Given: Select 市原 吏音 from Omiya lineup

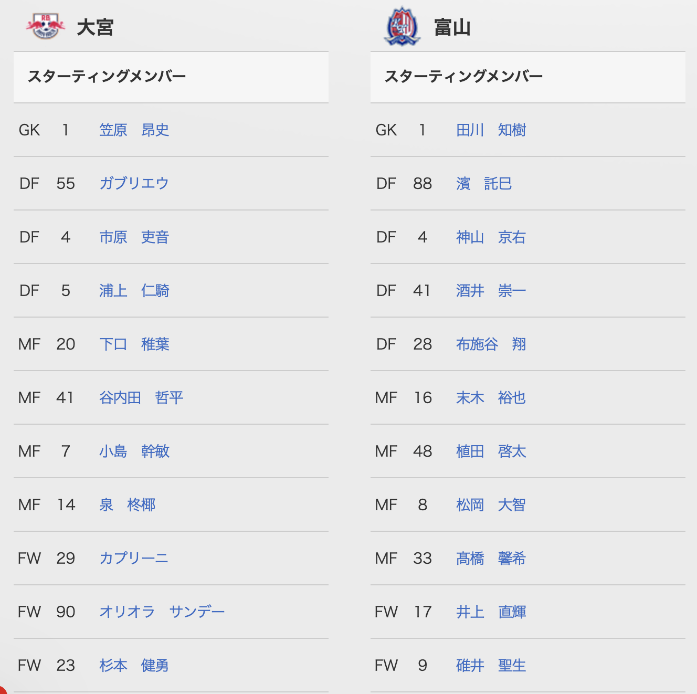Looking at the screenshot, I should pos(134,237).
